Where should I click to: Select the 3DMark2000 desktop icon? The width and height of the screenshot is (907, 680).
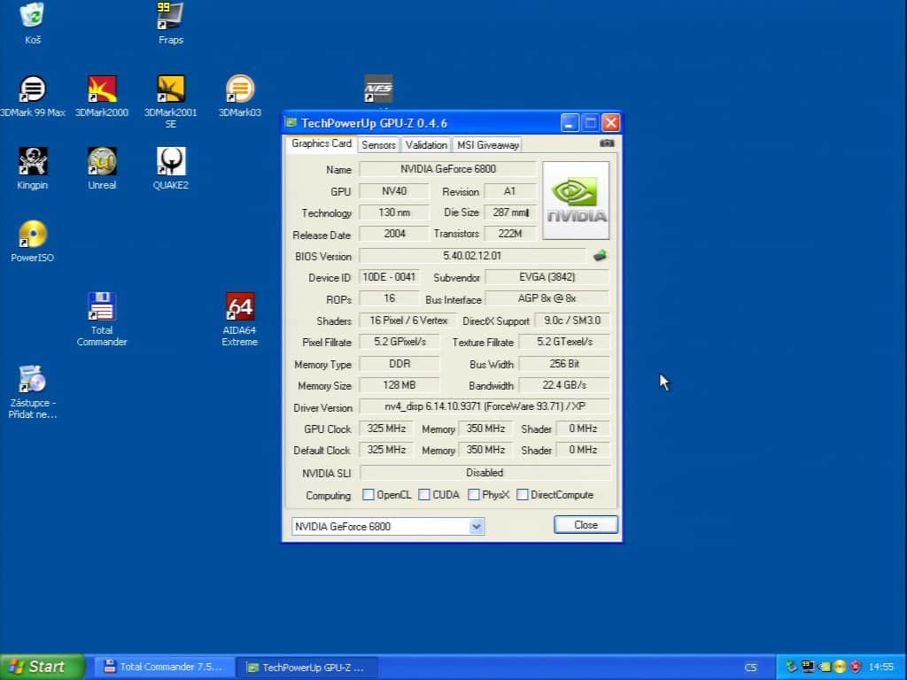[x=102, y=89]
